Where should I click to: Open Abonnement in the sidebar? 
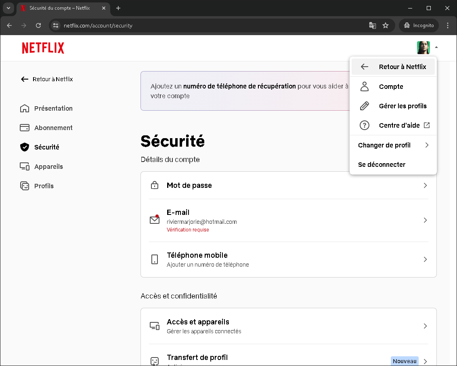click(46, 128)
